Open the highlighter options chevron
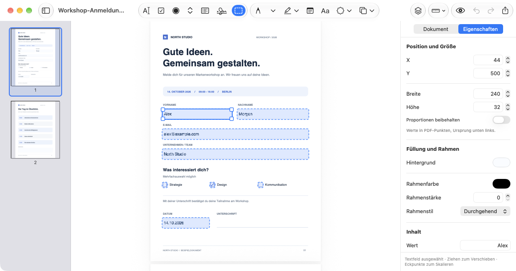Screen dimensions: 516x271 [x=297, y=11]
